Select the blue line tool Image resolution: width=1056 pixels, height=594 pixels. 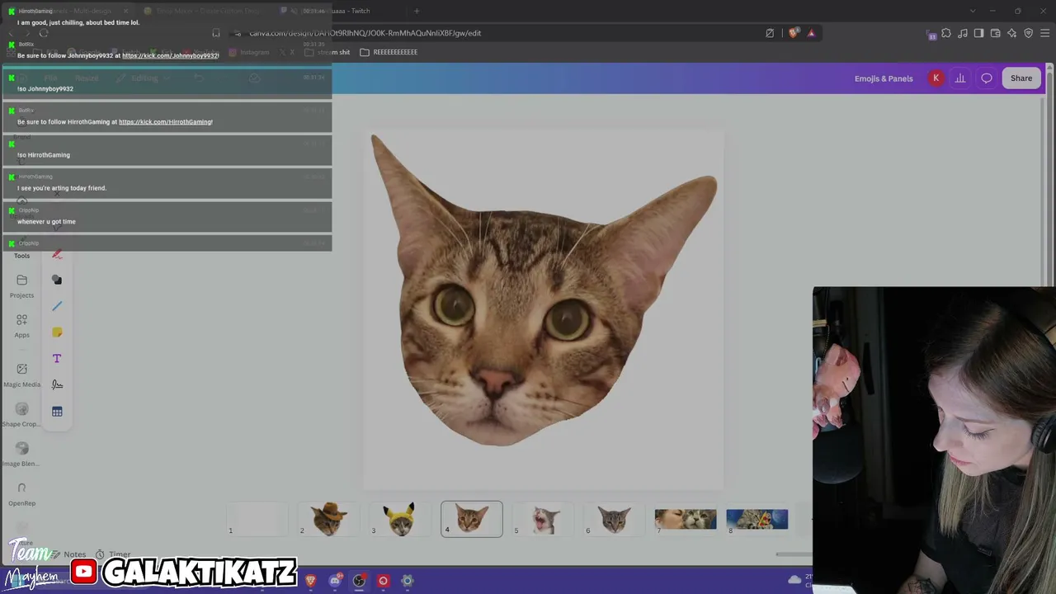pyautogui.click(x=57, y=306)
